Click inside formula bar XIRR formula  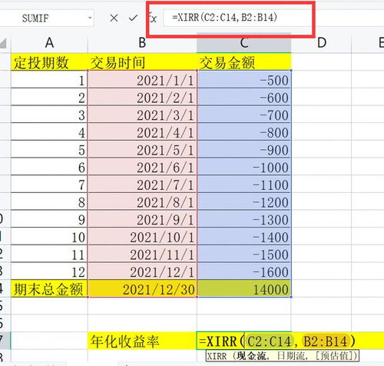coord(225,18)
